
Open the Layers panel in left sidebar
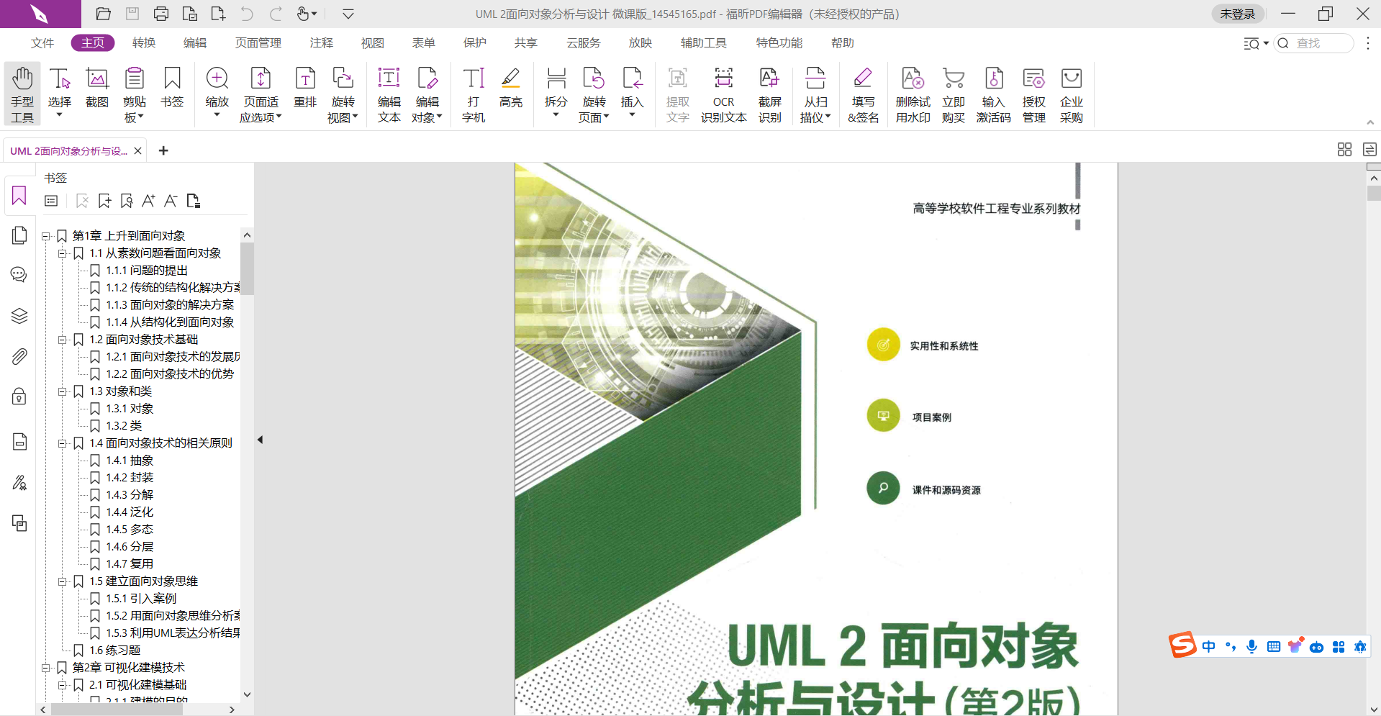pyautogui.click(x=19, y=316)
